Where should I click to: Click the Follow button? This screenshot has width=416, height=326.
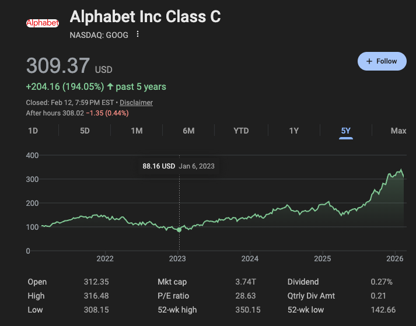[x=382, y=61]
